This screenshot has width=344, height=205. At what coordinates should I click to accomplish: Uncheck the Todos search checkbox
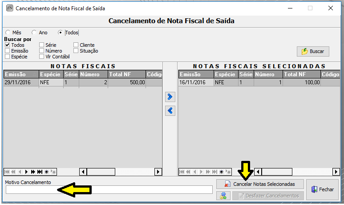pyautogui.click(x=8, y=45)
